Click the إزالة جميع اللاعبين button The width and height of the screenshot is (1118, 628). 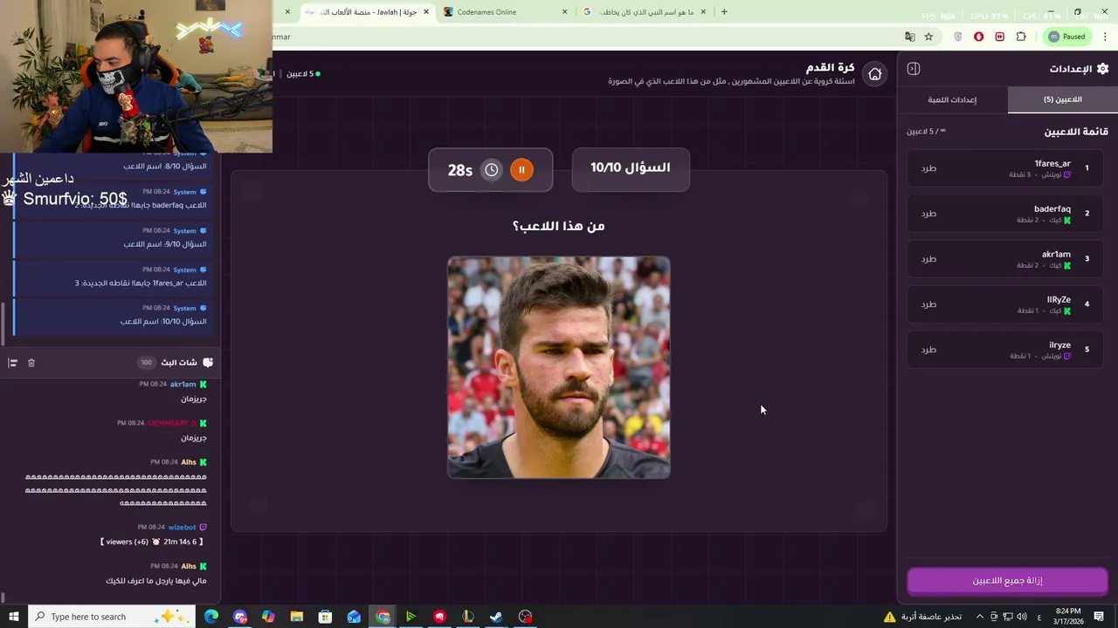1007,581
